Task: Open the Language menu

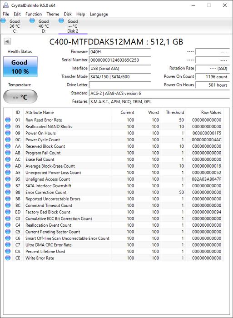Action: (x=99, y=14)
